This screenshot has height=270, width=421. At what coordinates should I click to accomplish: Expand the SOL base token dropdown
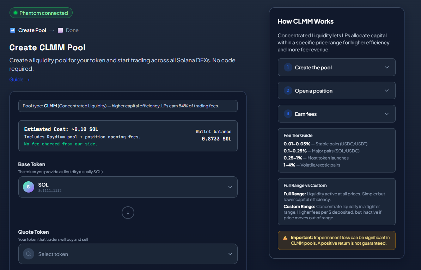(230, 187)
